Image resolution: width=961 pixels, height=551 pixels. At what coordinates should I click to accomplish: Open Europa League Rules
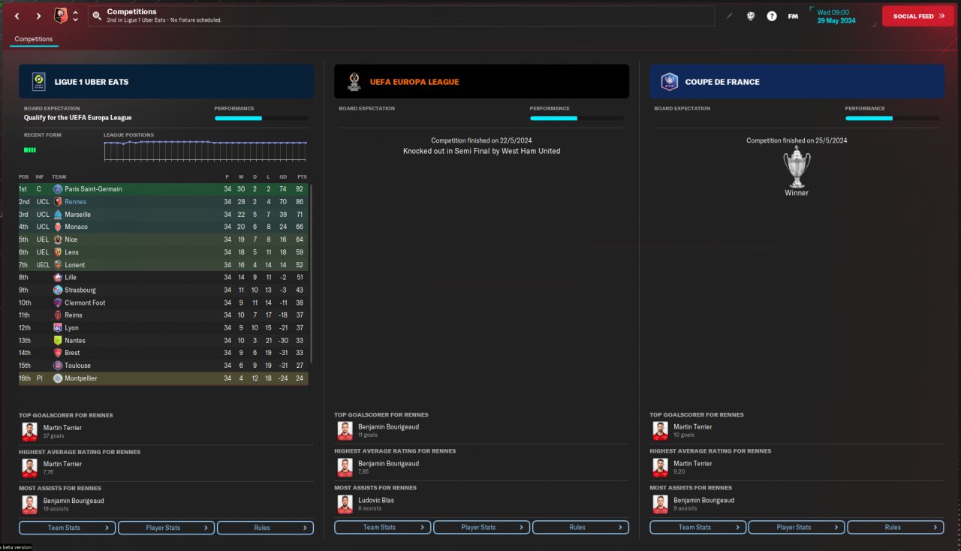(x=580, y=528)
